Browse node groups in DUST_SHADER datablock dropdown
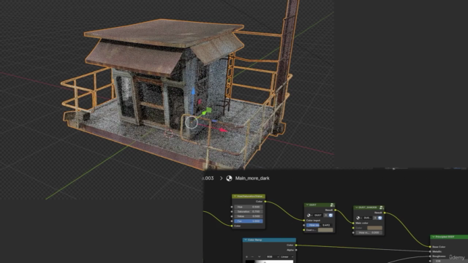Image resolution: width=468 pixels, height=263 pixels. [x=359, y=218]
